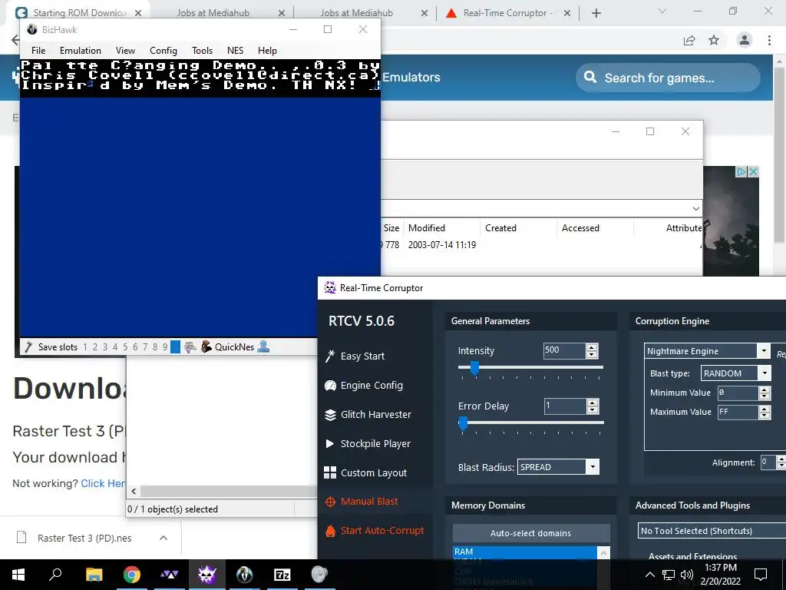Click the gray creature icon after save slots
Image resolution: width=786 pixels, height=590 pixels.
(x=190, y=346)
